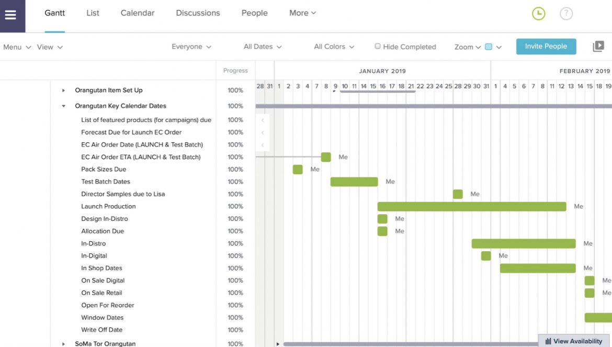Expand the Orangutan Item Set Up group
612x347 pixels.
pos(63,90)
